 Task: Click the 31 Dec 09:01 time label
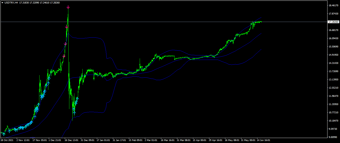click(x=88, y=140)
